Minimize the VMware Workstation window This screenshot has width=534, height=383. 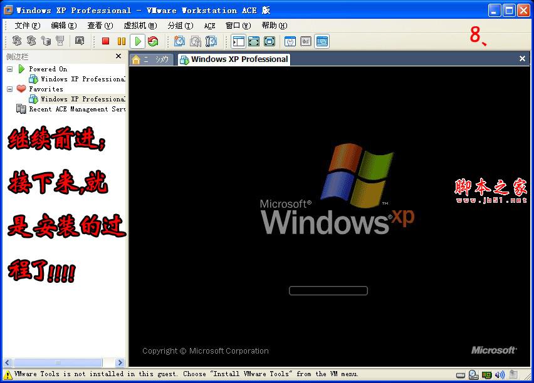pyautogui.click(x=494, y=10)
